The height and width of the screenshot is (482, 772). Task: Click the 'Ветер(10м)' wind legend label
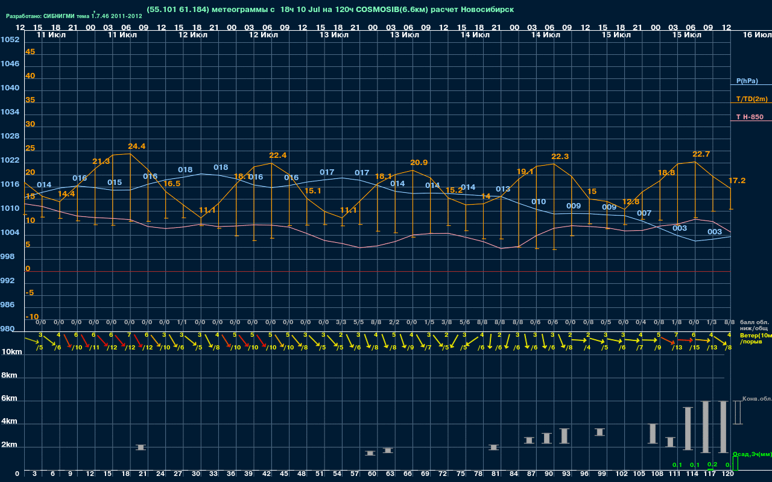(756, 335)
